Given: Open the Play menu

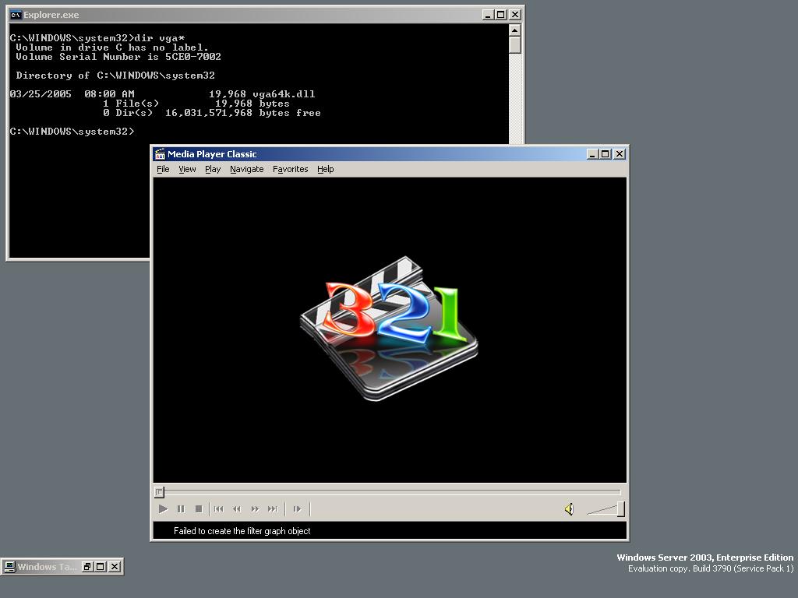Looking at the screenshot, I should coord(213,169).
